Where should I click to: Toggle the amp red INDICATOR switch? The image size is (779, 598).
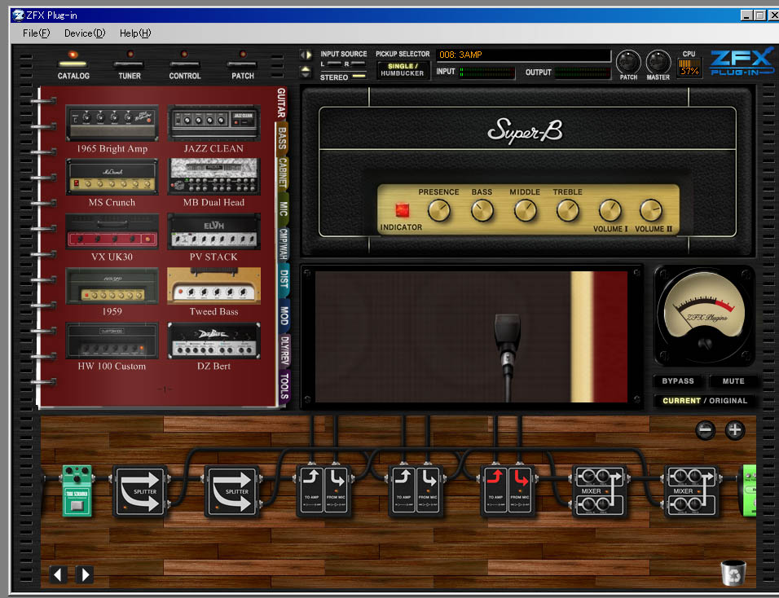[x=402, y=210]
